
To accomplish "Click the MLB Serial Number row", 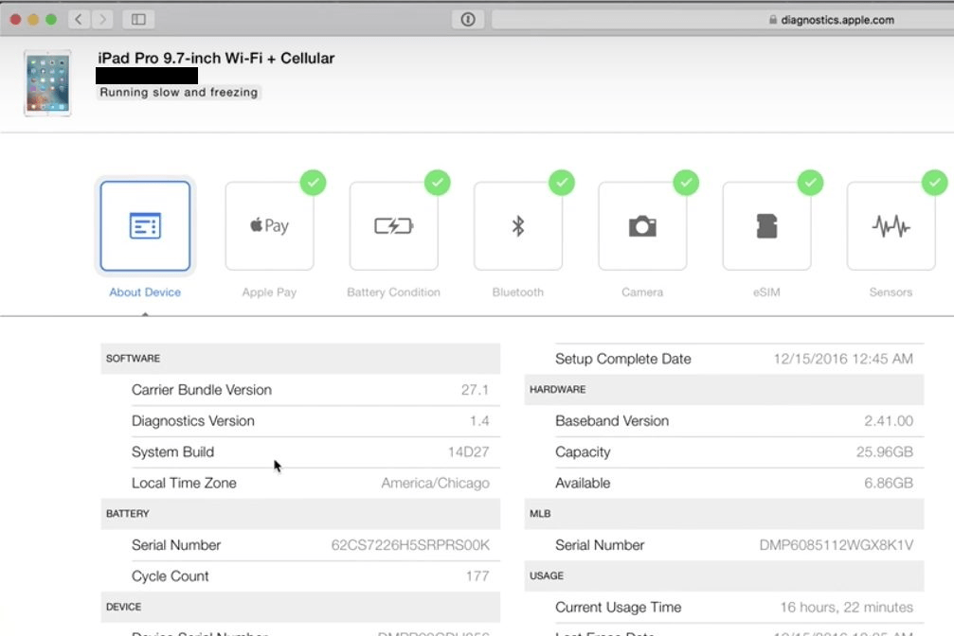I will [x=724, y=545].
